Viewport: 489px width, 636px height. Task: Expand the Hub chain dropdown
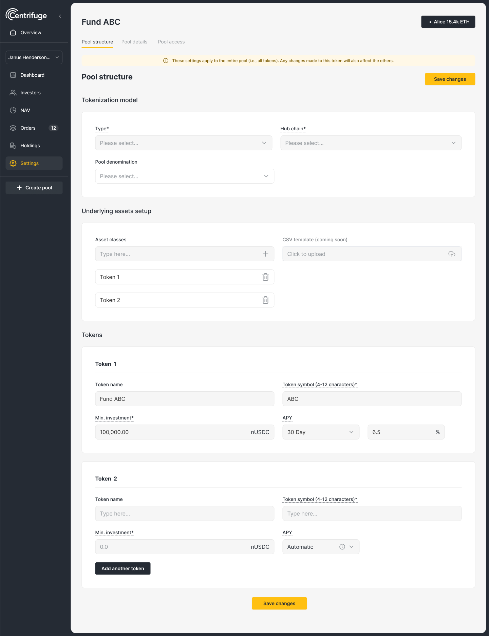click(371, 143)
